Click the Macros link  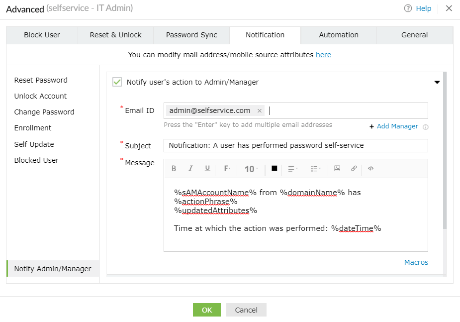click(416, 262)
